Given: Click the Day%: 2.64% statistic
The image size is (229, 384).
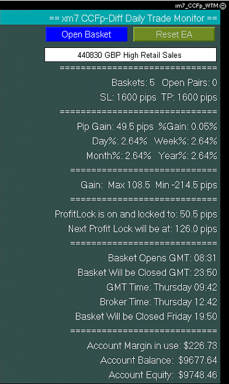Looking at the screenshot, I should [x=120, y=141].
